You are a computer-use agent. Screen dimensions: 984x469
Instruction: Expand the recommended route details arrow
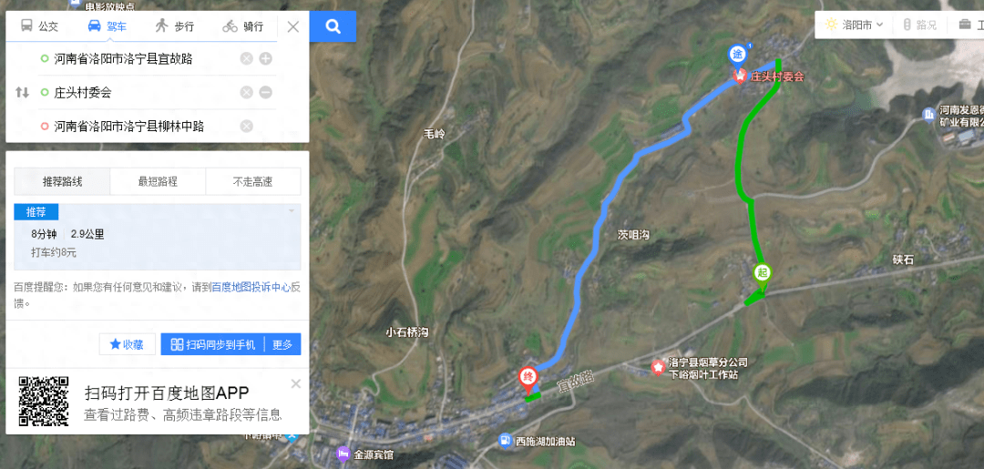[292, 210]
